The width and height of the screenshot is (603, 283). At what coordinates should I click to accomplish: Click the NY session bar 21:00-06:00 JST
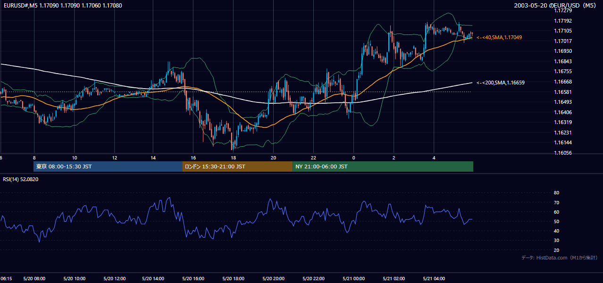tap(383, 166)
